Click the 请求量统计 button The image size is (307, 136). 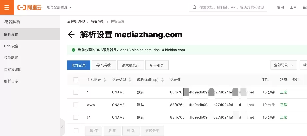(131, 65)
